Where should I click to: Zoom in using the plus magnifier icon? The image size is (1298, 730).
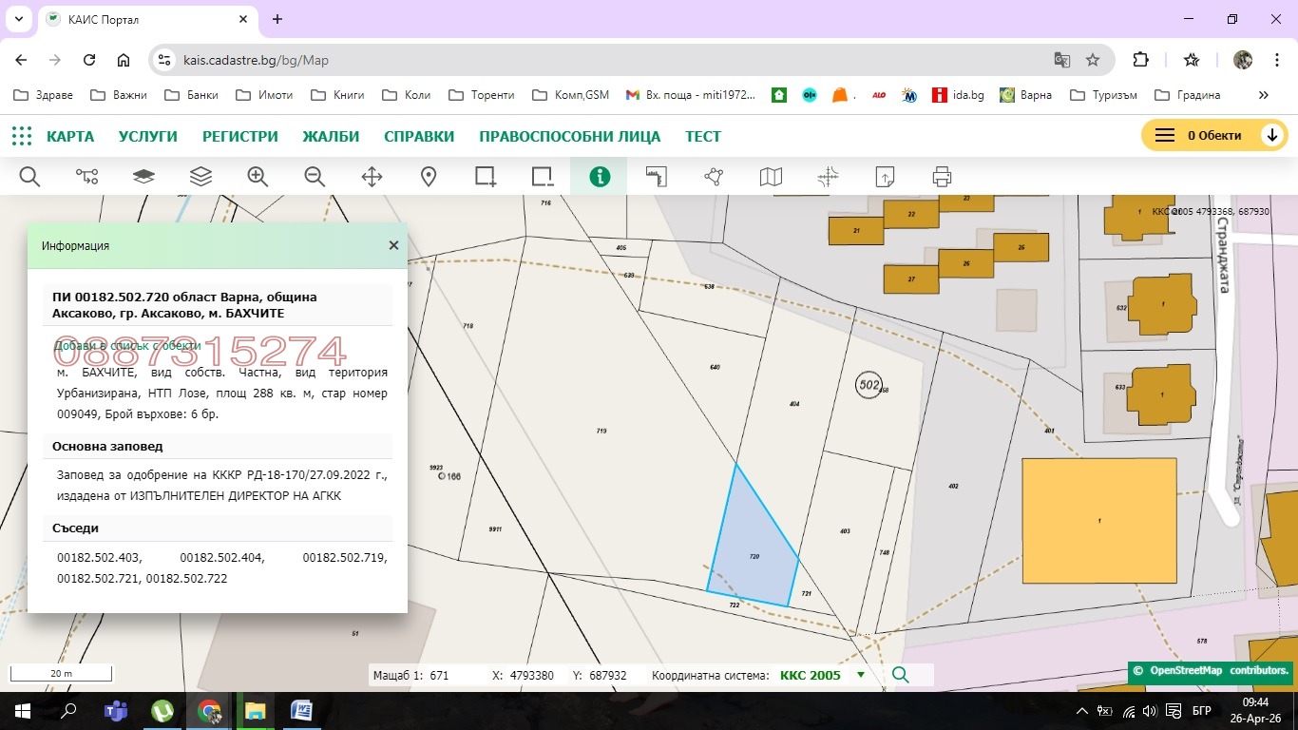click(258, 177)
